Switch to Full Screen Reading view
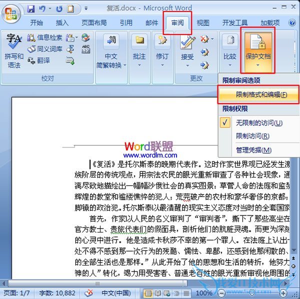The width and height of the screenshot is (300, 299). point(157,293)
